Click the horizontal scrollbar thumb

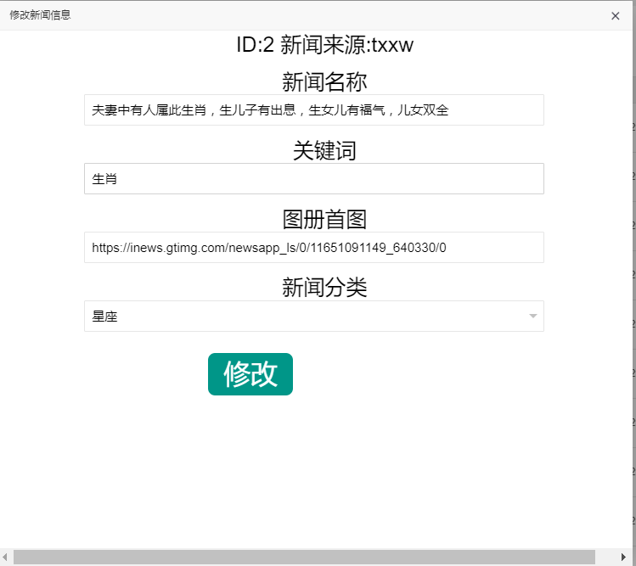coord(304,557)
